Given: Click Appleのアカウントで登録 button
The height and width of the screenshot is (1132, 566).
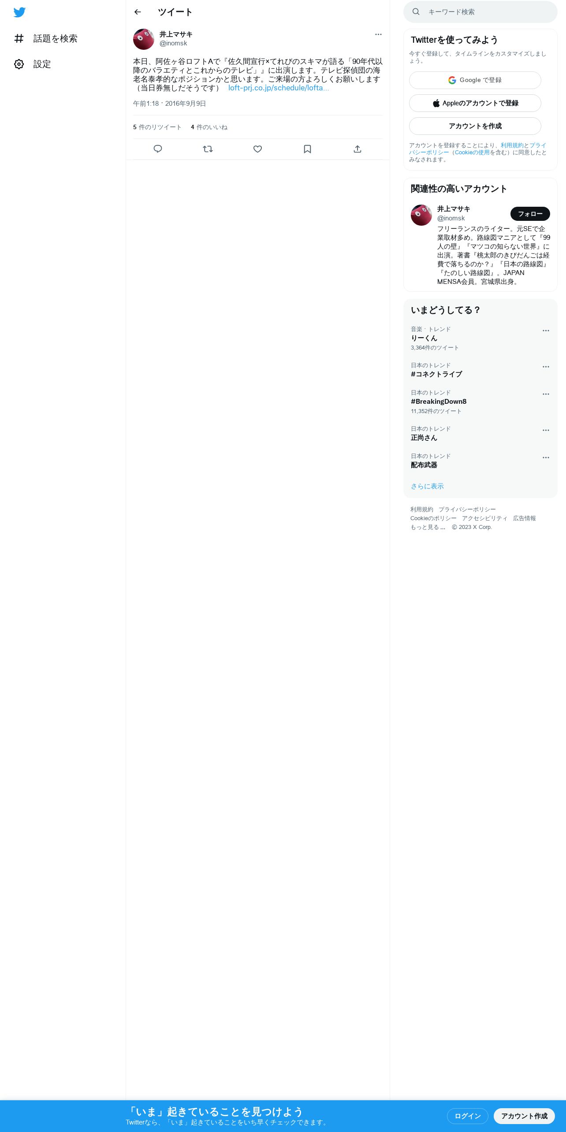Looking at the screenshot, I should [475, 103].
